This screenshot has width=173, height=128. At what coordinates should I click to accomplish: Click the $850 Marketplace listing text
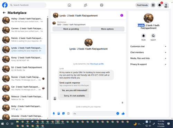click(x=71, y=25)
